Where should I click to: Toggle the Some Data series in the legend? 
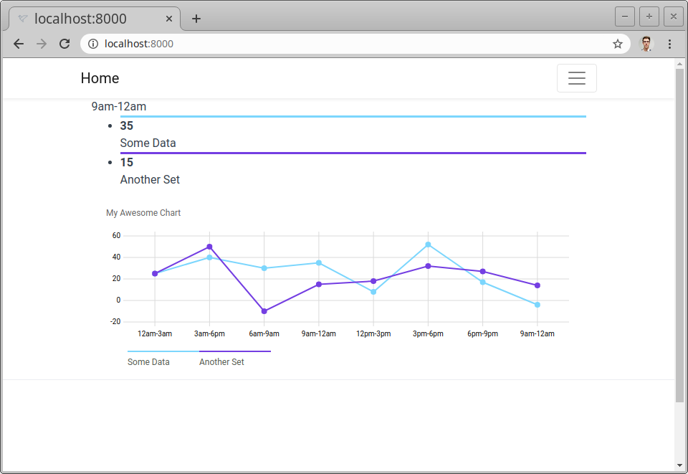(x=148, y=361)
